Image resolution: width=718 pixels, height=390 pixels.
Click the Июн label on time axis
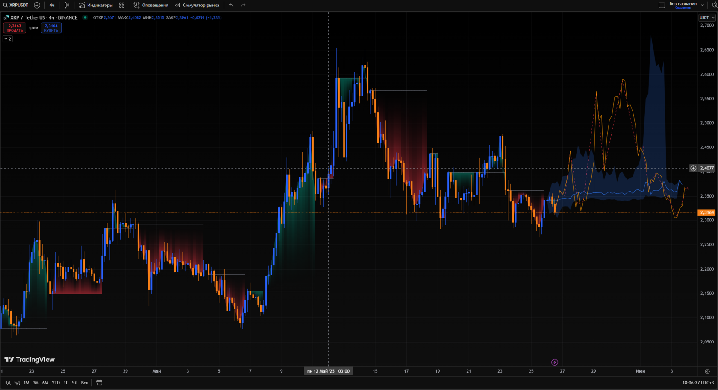tap(640, 371)
